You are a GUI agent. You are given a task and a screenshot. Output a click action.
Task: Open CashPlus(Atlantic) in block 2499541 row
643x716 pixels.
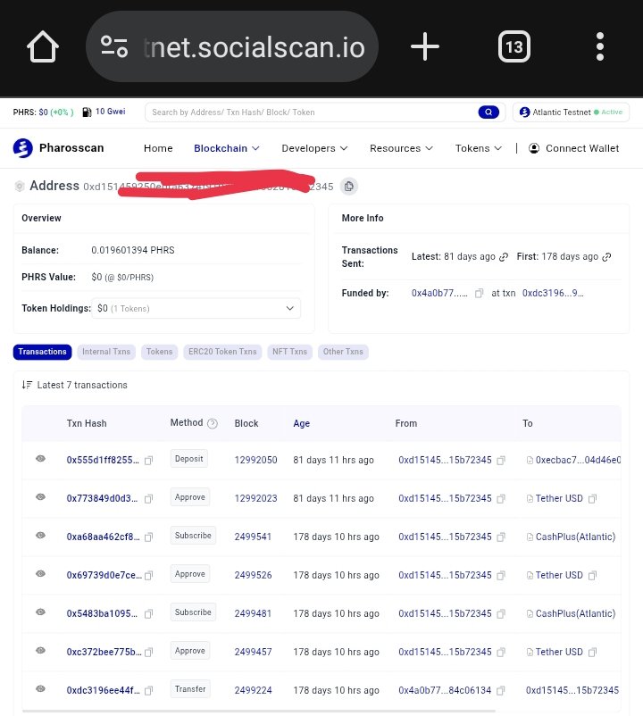click(575, 537)
